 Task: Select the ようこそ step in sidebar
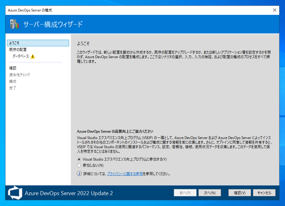click(x=38, y=43)
